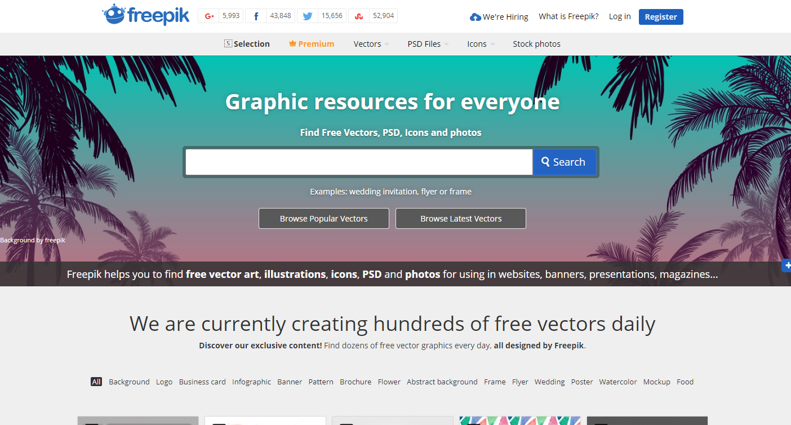Open Premium with the crown icon
The image size is (791, 425).
coord(312,44)
